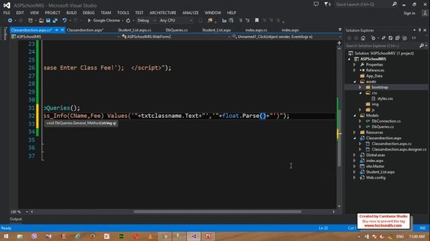Image resolution: width=430 pixels, height=241 pixels.
Task: Open Visual Studio from the taskbar
Action: 193,236
